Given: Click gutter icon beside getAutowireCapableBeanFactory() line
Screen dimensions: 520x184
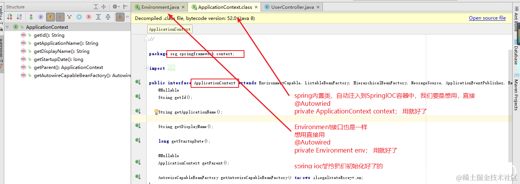Looking at the screenshot, I should click(x=138, y=177).
